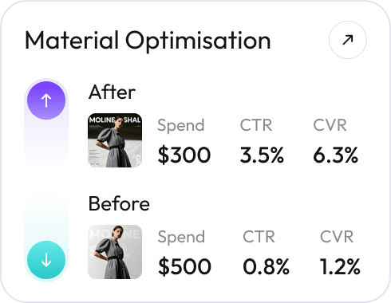
Task: Click the CVR label under Before
Action: coord(337,237)
